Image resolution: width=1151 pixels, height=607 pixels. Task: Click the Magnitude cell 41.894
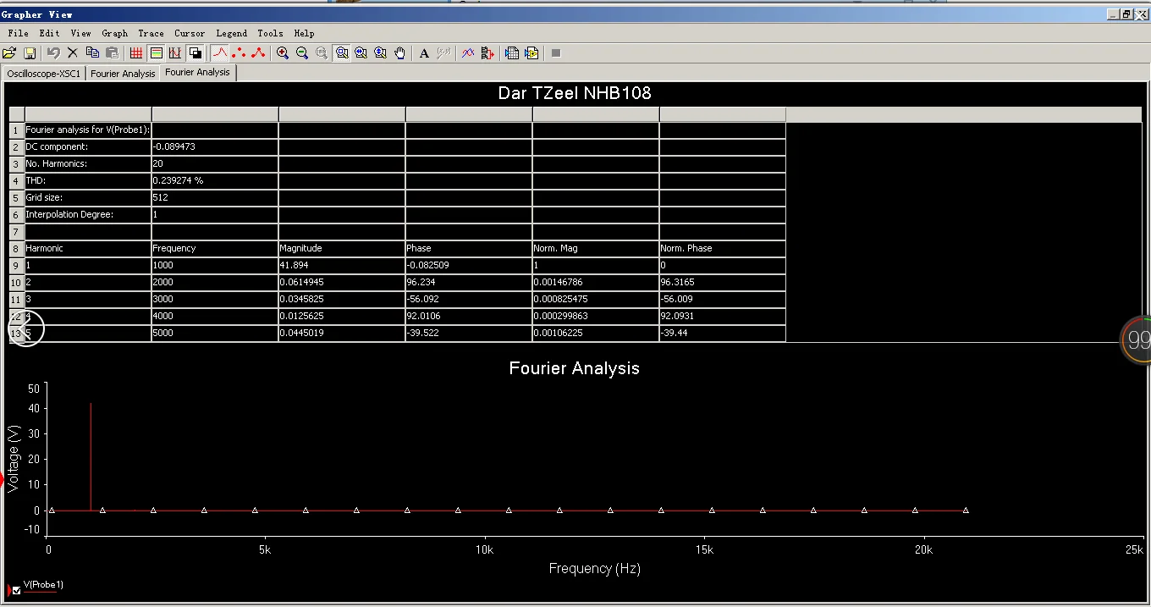click(x=342, y=265)
